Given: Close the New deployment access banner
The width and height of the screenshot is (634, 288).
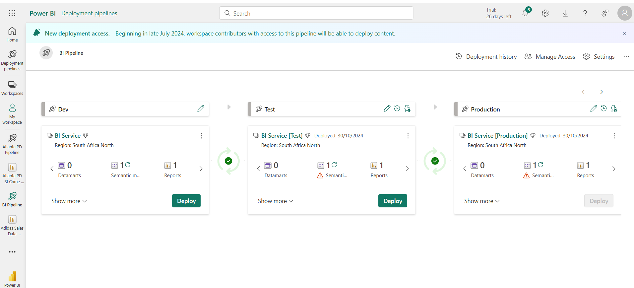Looking at the screenshot, I should [x=624, y=34].
